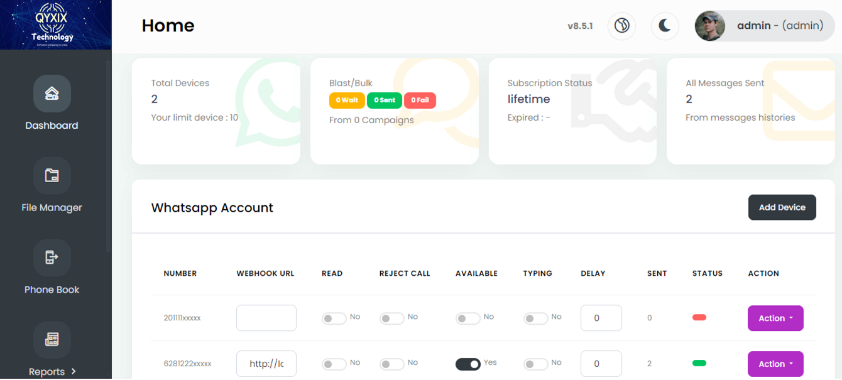The image size is (842, 380).
Task: Open Action dropdown for 201111xxxxx
Action: pyautogui.click(x=775, y=318)
